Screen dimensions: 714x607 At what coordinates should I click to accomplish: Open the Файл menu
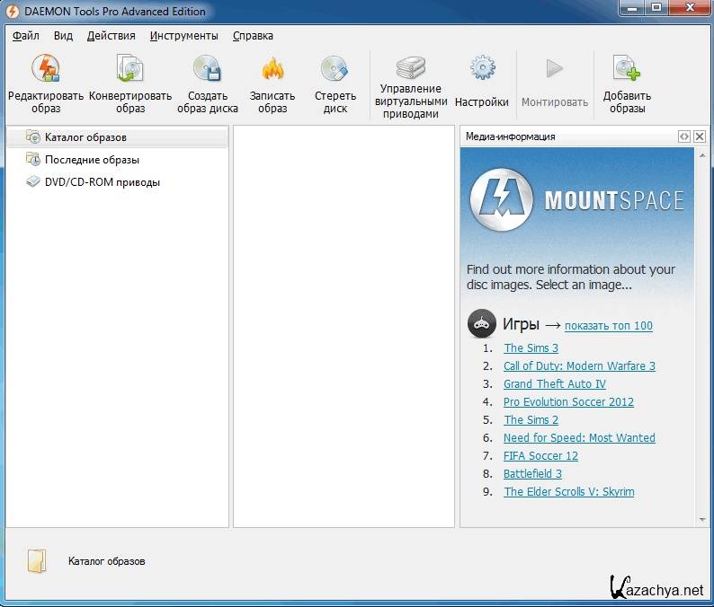26,36
